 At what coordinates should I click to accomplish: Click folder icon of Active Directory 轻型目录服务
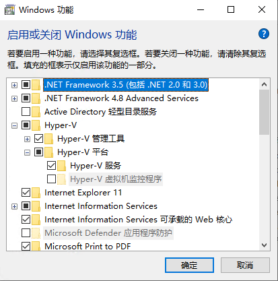click(x=36, y=112)
